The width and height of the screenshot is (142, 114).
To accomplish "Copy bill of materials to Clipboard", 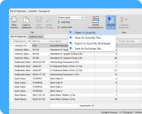I will 26,22.
